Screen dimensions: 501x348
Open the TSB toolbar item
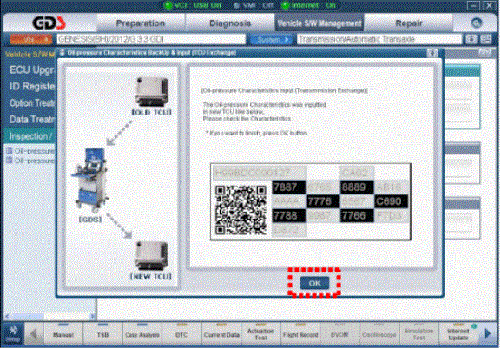(102, 333)
